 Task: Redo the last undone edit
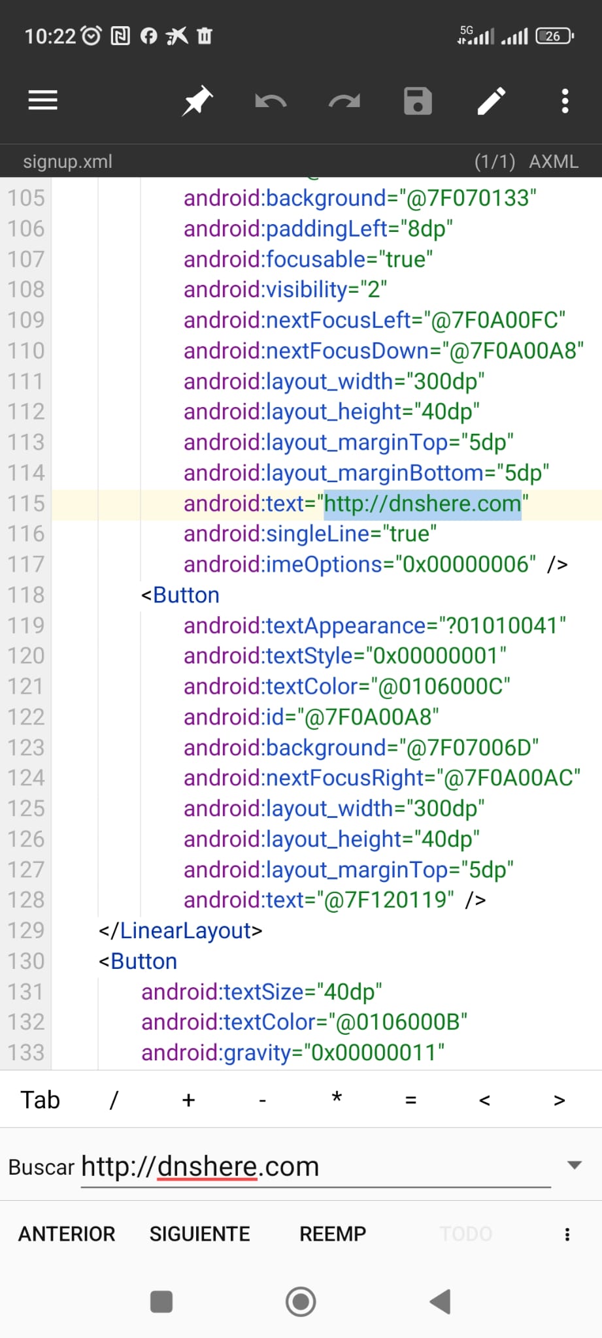coord(344,101)
